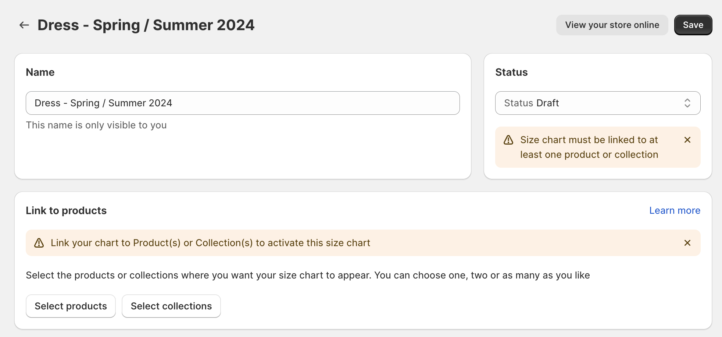Click the 'Link your chart to Product(s)' banner text
This screenshot has width=722, height=337.
[210, 243]
